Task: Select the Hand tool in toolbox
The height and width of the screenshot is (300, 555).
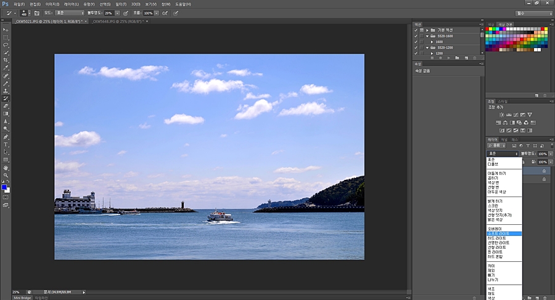Action: click(x=6, y=167)
